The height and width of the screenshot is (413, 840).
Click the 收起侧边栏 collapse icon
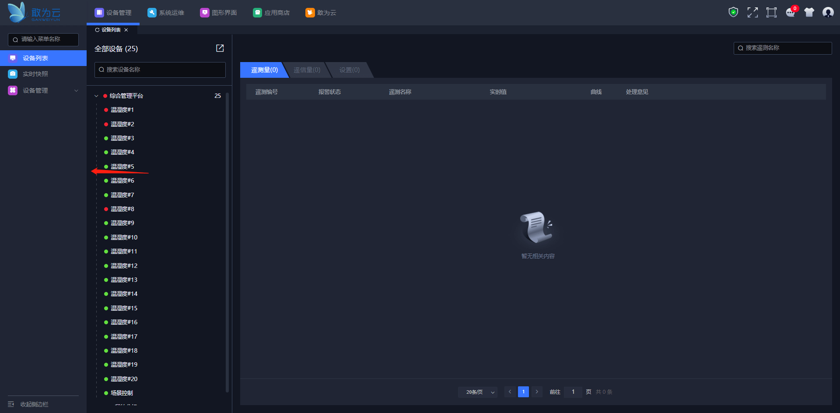click(11, 404)
